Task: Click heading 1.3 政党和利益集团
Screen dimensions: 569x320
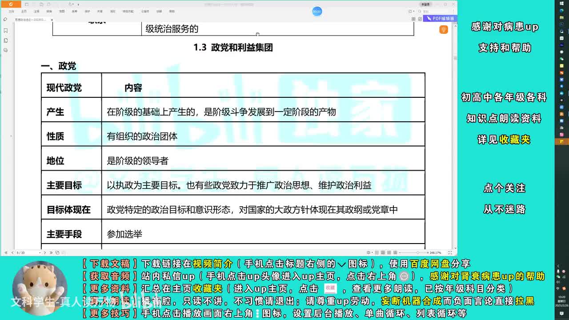Action: [x=233, y=47]
